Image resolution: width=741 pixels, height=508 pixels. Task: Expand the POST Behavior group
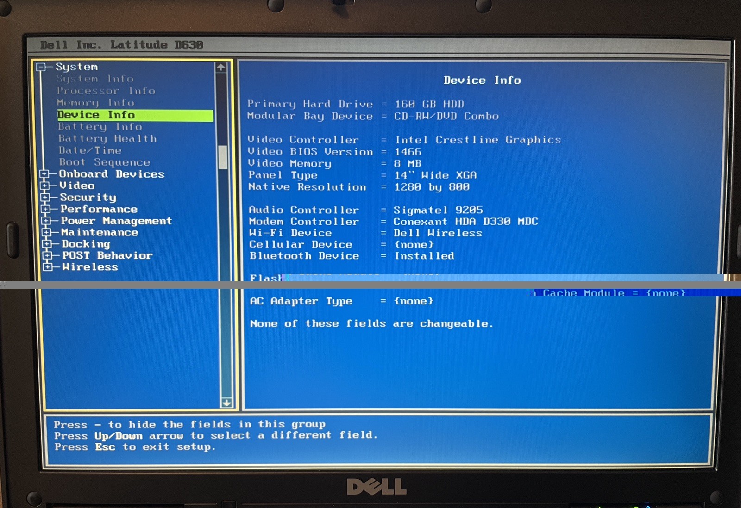tap(47, 255)
